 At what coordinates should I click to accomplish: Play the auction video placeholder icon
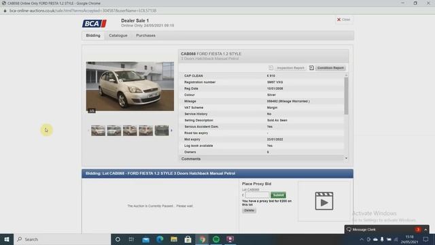[324, 201]
